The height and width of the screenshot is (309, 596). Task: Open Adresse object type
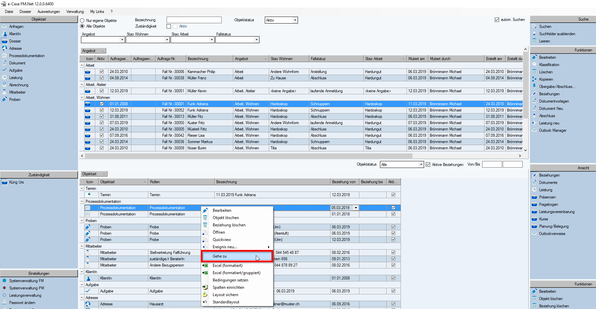tap(15, 48)
